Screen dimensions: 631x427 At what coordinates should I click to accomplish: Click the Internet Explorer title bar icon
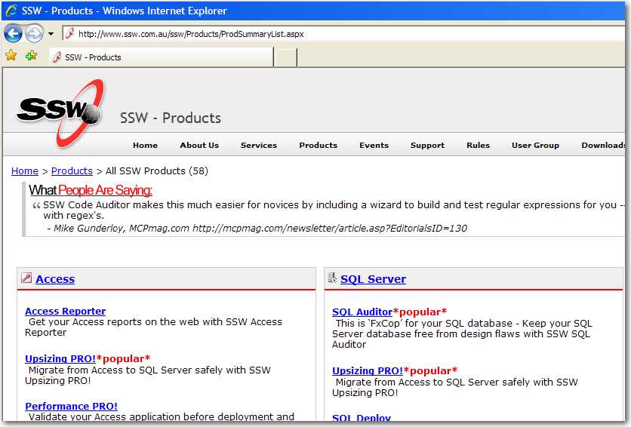pyautogui.click(x=11, y=11)
